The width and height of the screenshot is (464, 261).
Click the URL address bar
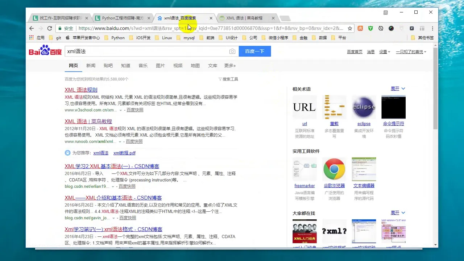pyautogui.click(x=210, y=28)
